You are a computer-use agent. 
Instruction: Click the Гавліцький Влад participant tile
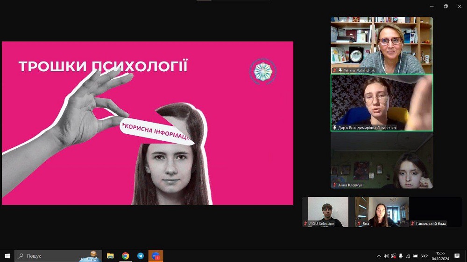(x=435, y=212)
